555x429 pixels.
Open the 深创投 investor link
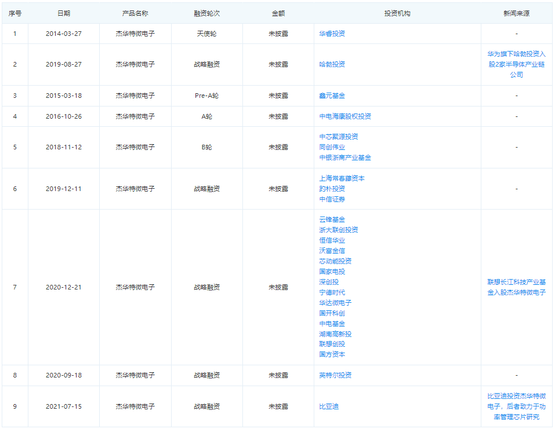(x=329, y=282)
